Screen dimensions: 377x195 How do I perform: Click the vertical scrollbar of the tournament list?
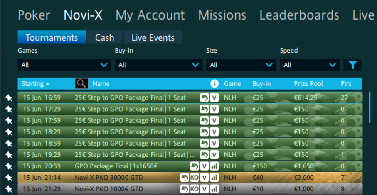[x=370, y=106]
